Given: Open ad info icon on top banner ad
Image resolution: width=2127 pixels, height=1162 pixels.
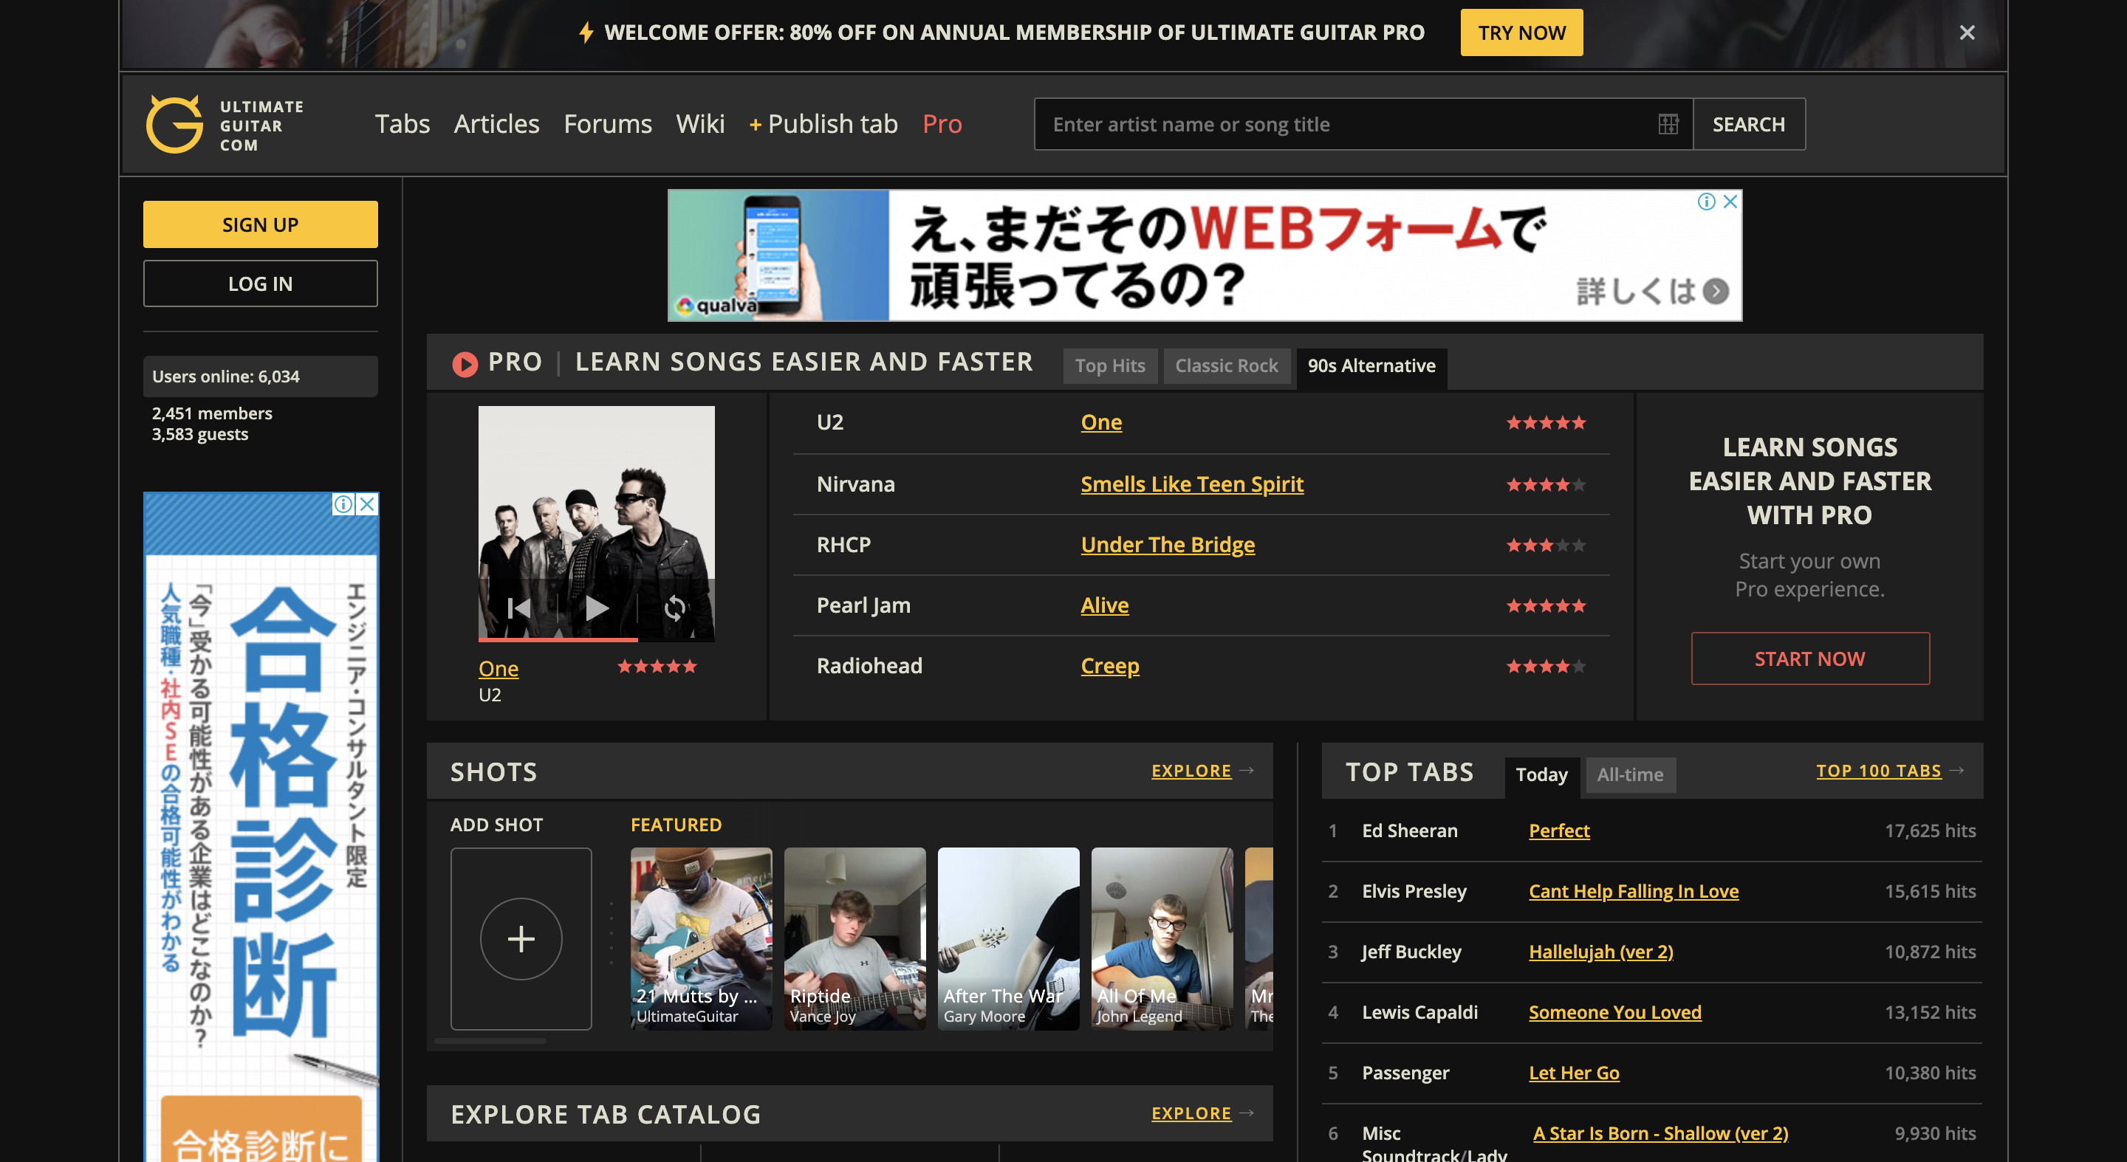Looking at the screenshot, I should (1706, 202).
